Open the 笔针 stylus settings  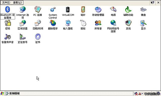click(83, 9)
